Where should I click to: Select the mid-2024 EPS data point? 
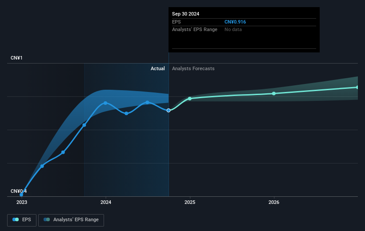[x=147, y=102]
